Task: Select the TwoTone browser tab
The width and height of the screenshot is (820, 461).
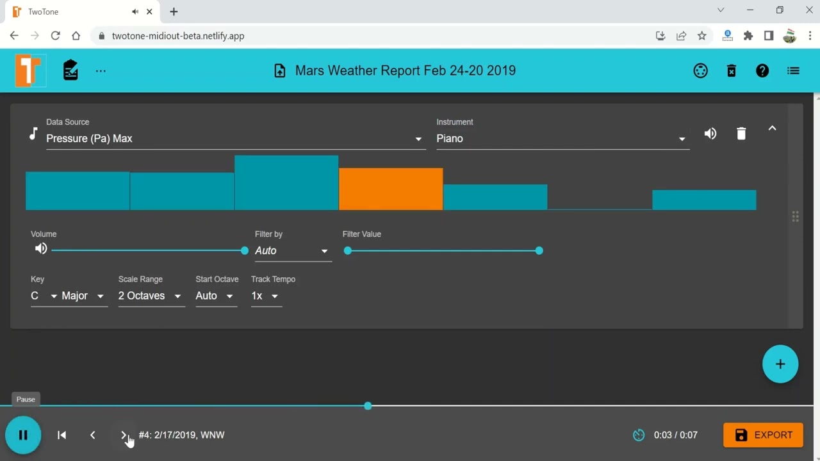Action: [81, 12]
